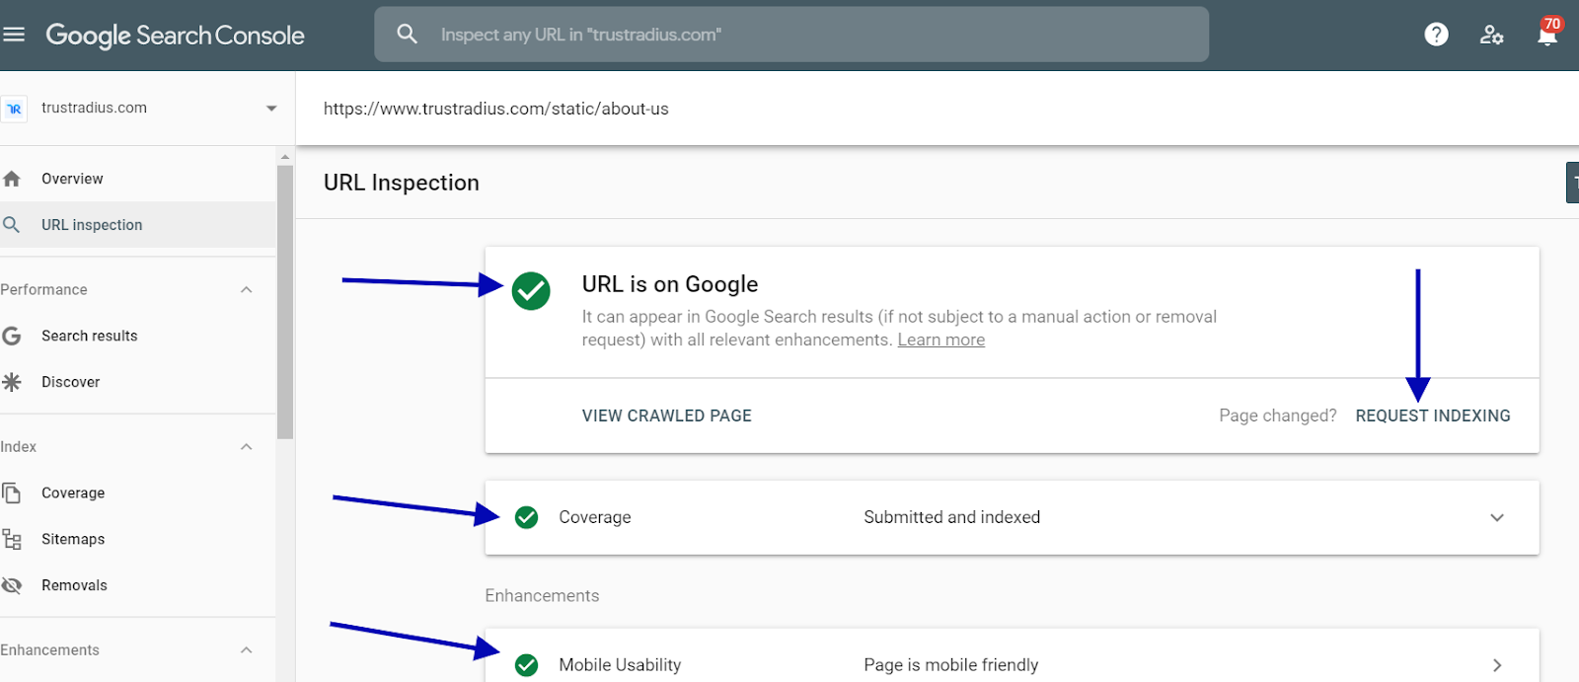1579x682 pixels.
Task: Collapse the Enhancements sidebar section
Action: (x=247, y=649)
